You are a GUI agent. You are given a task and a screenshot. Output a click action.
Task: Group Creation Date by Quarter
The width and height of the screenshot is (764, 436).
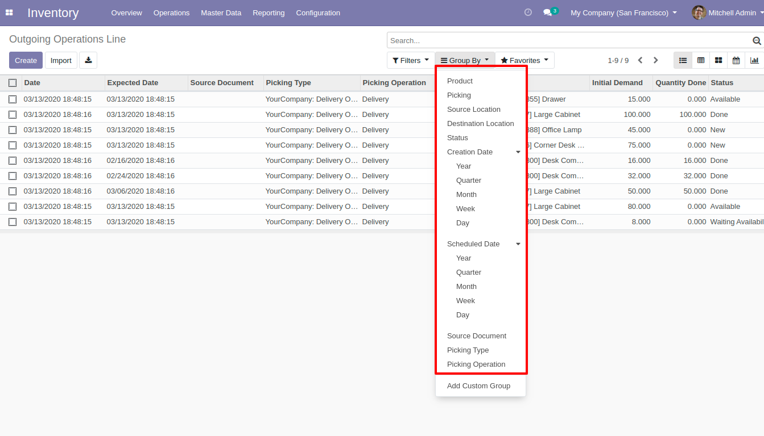click(481, 181)
